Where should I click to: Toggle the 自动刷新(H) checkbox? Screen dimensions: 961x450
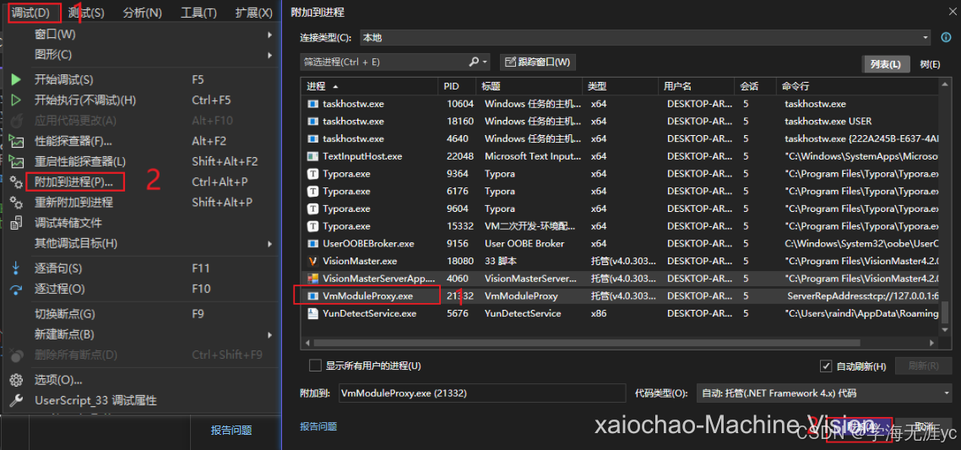(826, 366)
